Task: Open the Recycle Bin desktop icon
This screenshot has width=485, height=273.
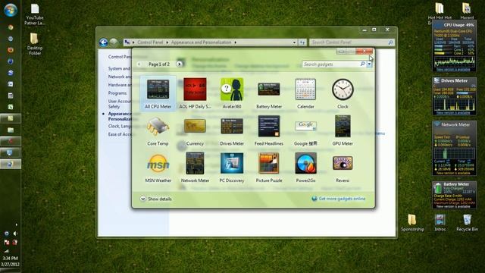Action: tap(467, 222)
